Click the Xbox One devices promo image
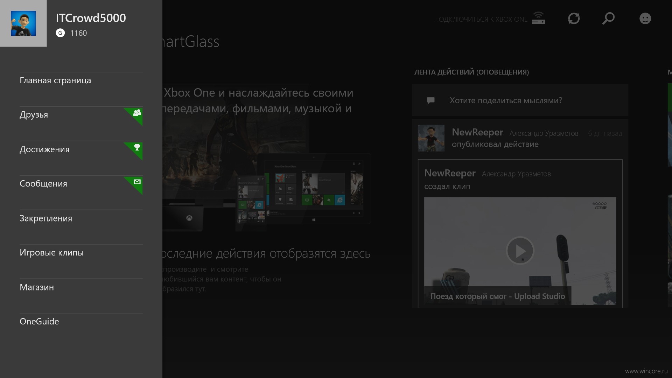Viewport: 672px width, 378px height. pyautogui.click(x=266, y=158)
